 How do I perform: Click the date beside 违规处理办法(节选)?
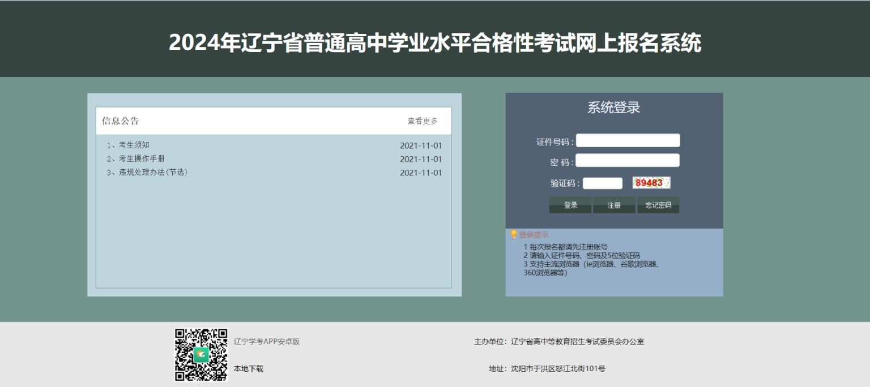click(x=421, y=173)
